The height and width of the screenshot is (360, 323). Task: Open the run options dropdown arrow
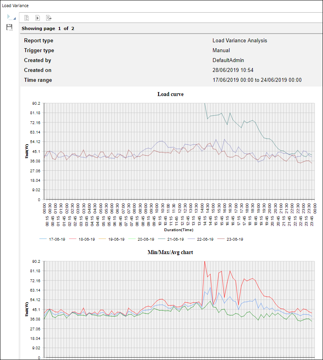(x=15, y=19)
